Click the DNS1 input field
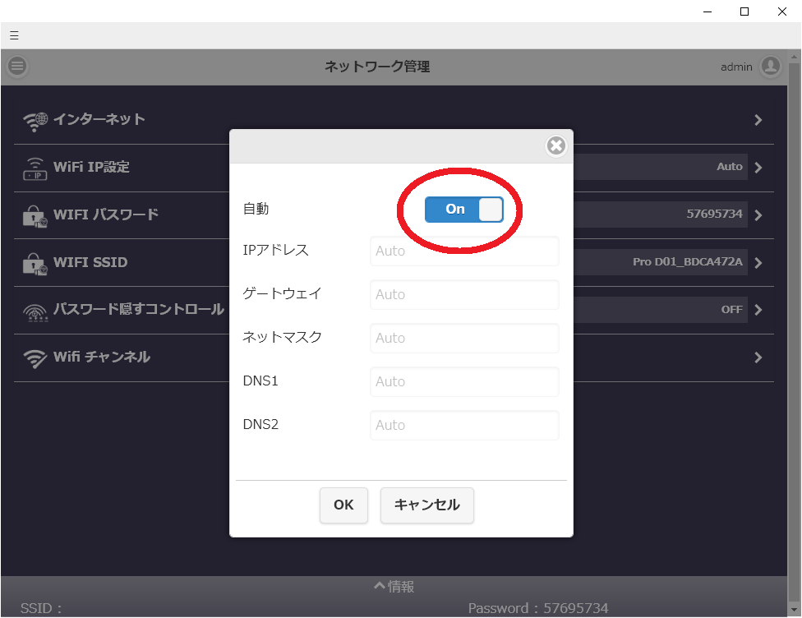802x618 pixels. click(464, 382)
